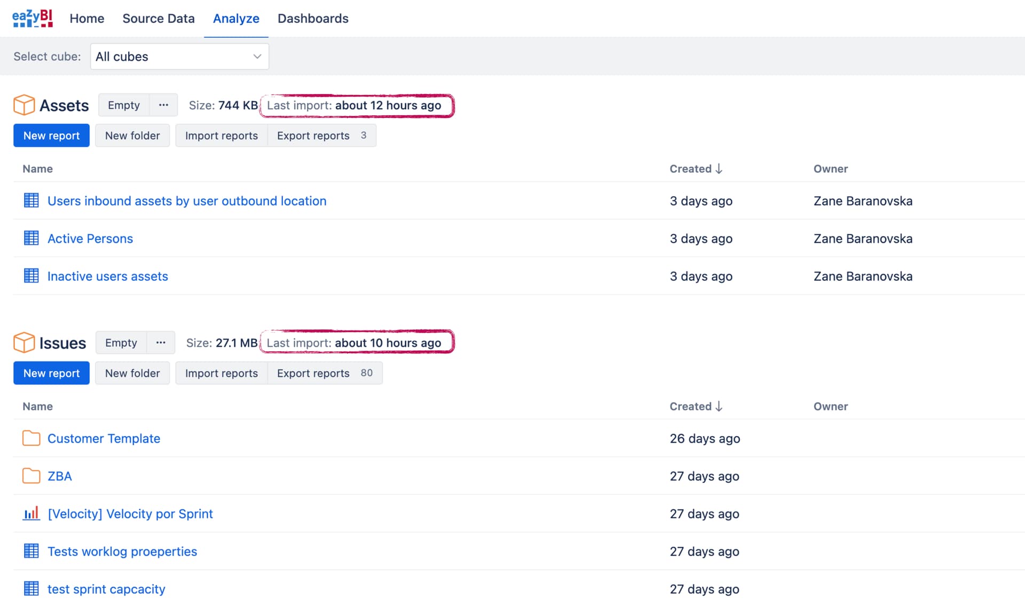
Task: Click Last import about 12 hours ago
Action: pos(354,105)
